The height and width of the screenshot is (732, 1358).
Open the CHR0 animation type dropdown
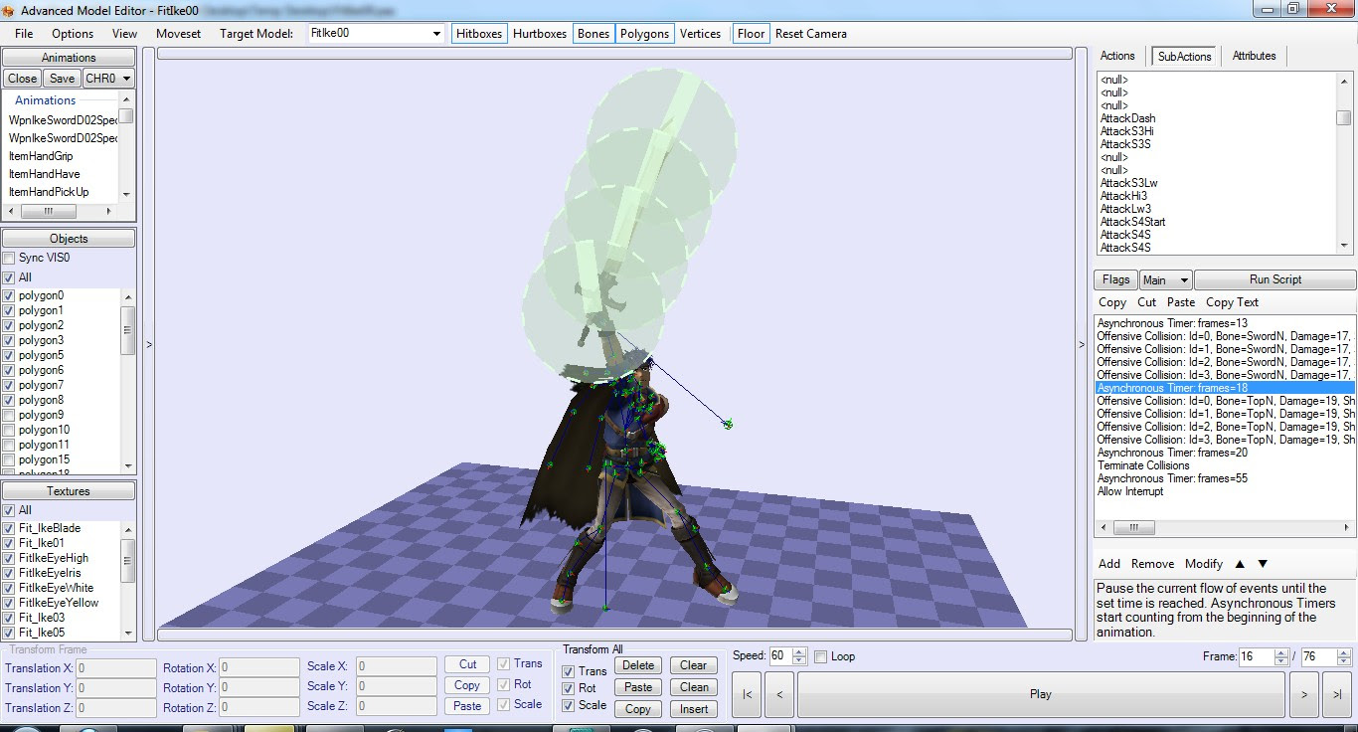click(107, 79)
